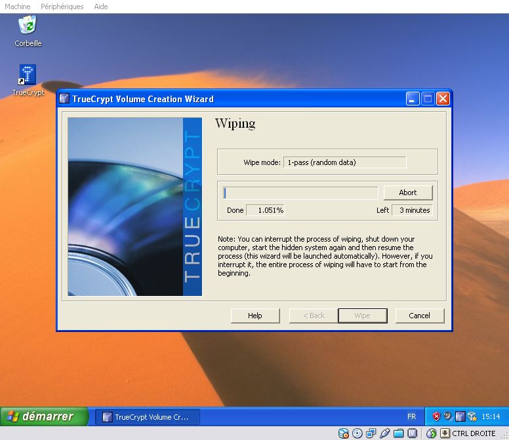
Task: Open the Périphériques menu
Action: pos(62,7)
